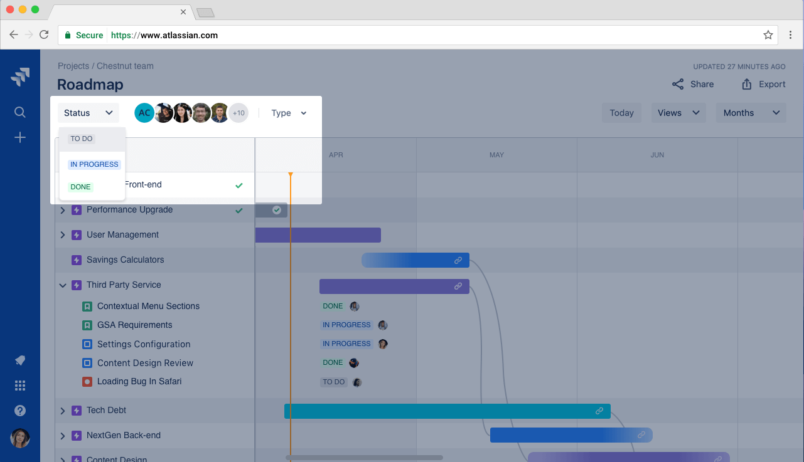Screen dimensions: 804x462
Task: Click the plus create icon
Action: click(x=20, y=137)
